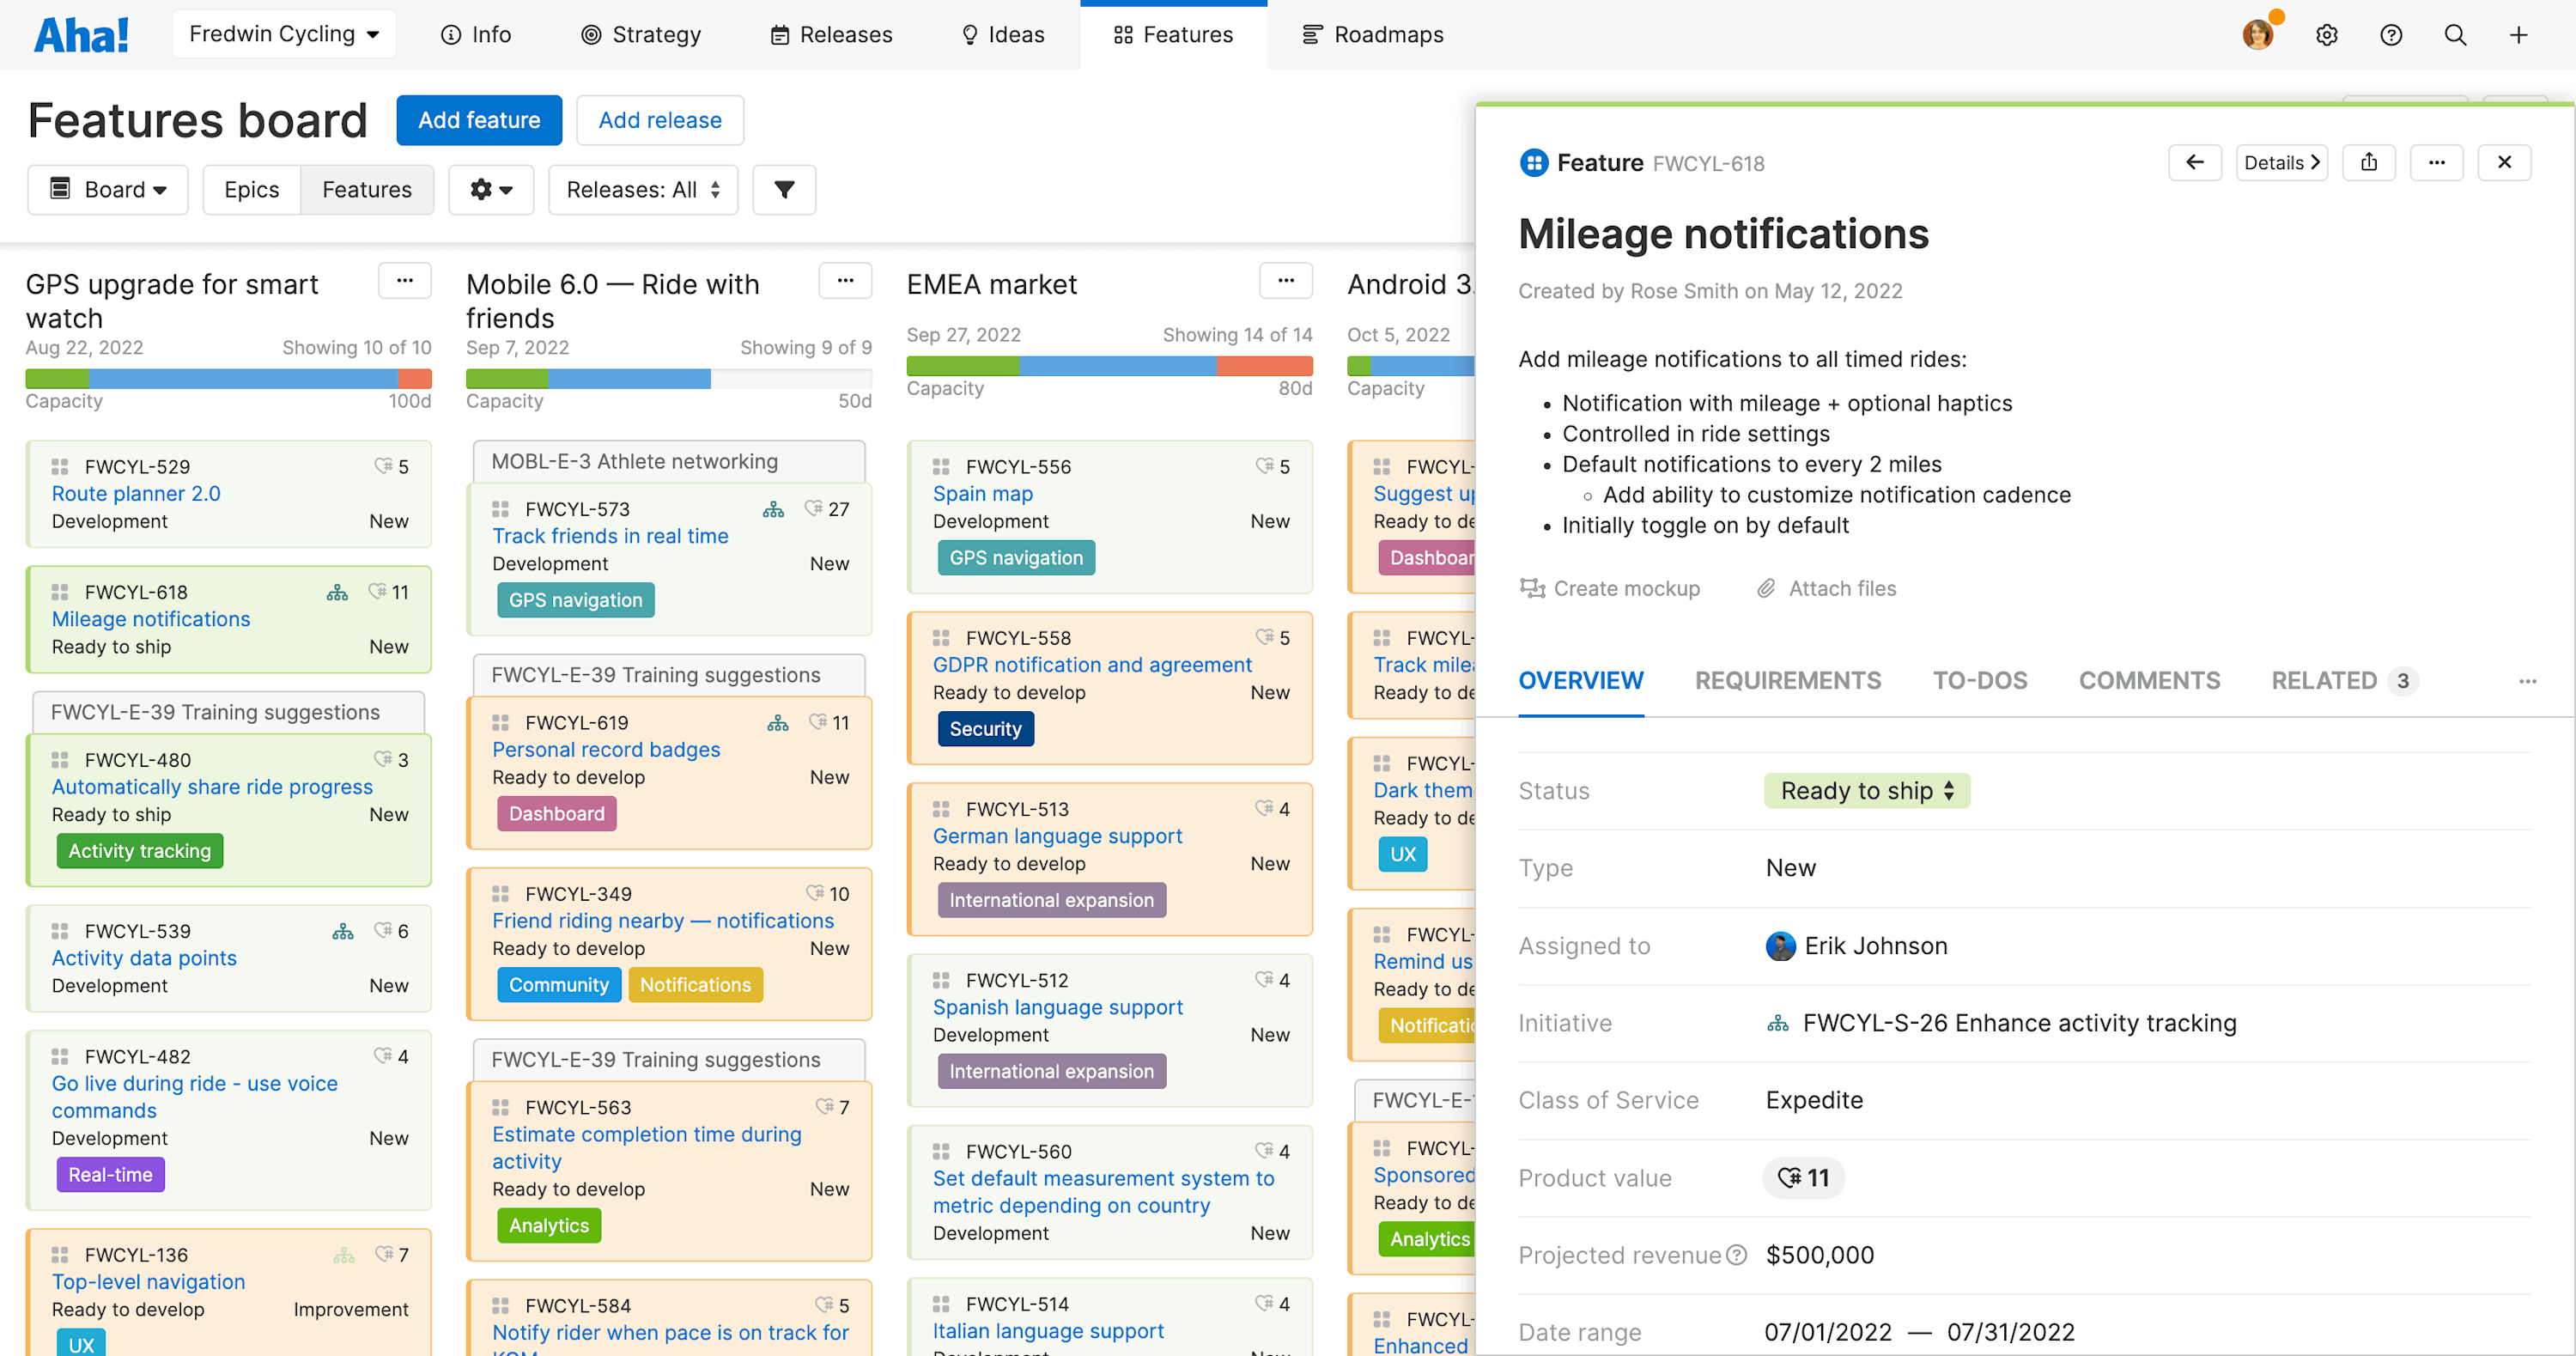The image size is (2576, 1356).
Task: Go back with the left arrow icon
Action: pyautogui.click(x=2194, y=163)
